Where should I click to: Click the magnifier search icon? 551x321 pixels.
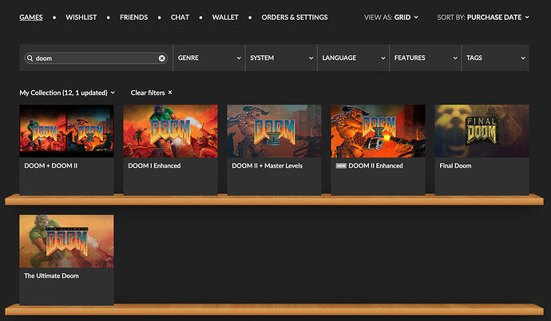coord(30,58)
